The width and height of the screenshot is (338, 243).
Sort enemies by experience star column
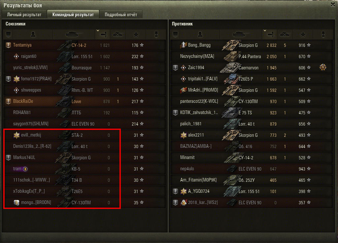click(x=303, y=34)
